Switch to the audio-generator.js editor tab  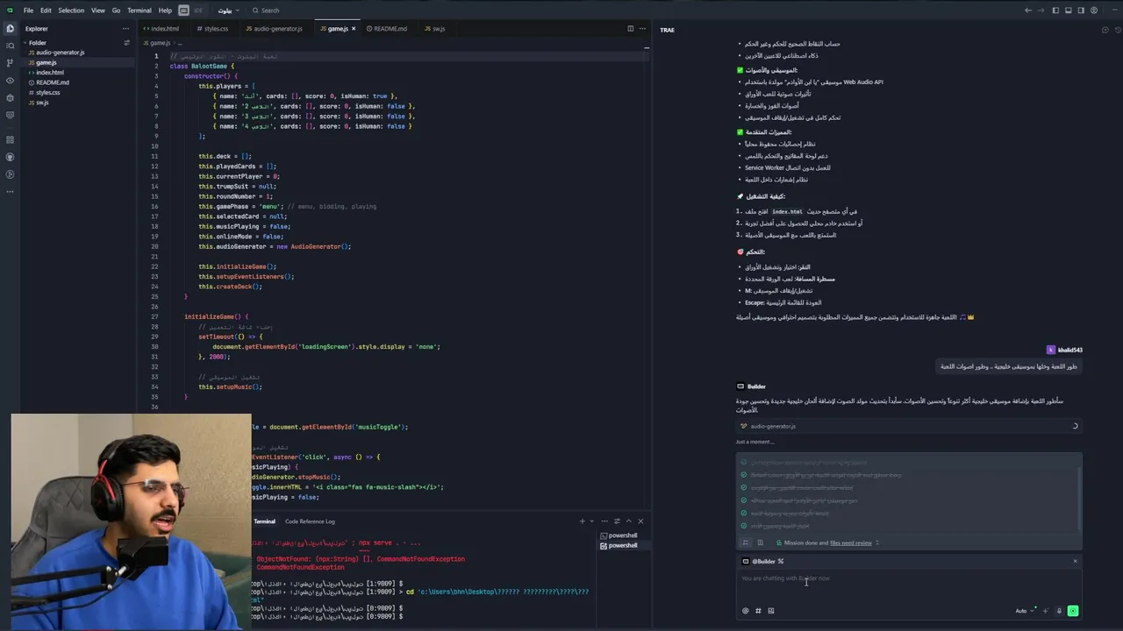[x=277, y=29]
